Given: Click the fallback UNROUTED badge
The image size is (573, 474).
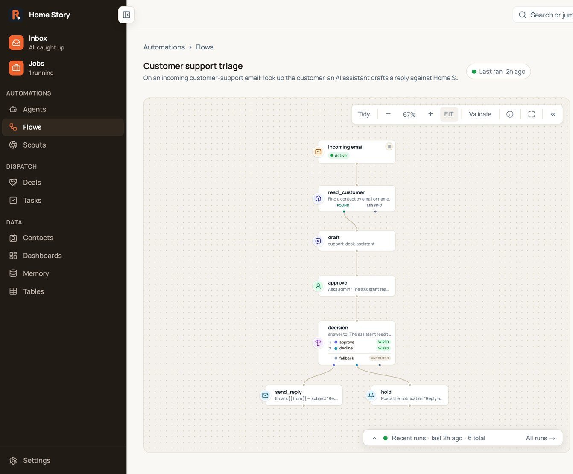Looking at the screenshot, I should pos(380,358).
